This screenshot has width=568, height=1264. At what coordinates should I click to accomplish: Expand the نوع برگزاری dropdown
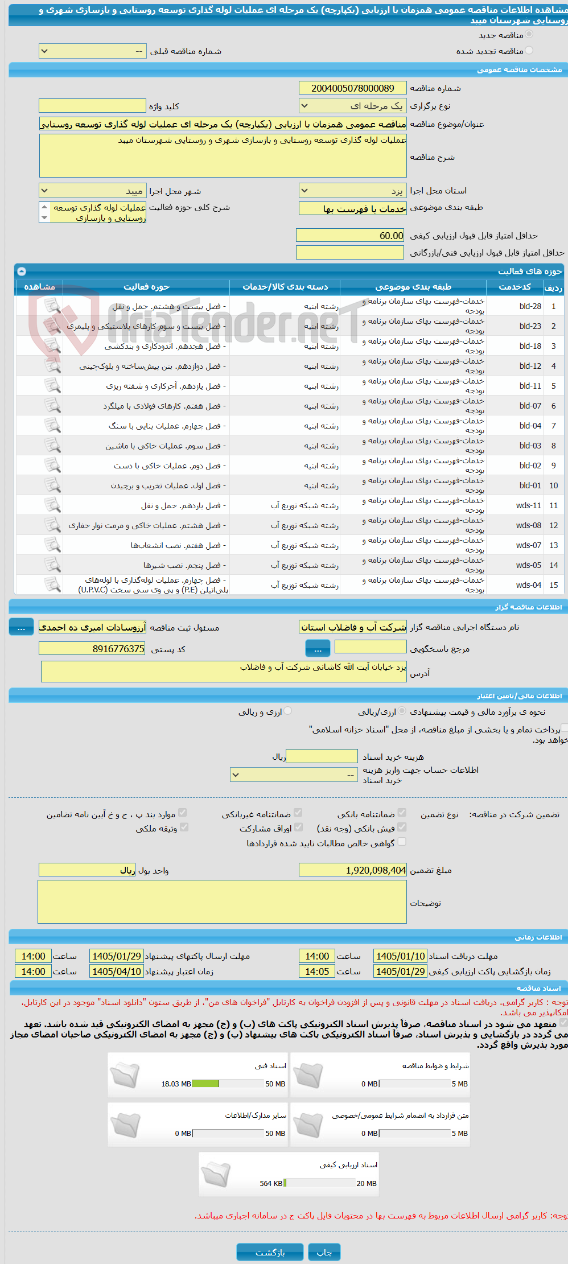tap(353, 106)
